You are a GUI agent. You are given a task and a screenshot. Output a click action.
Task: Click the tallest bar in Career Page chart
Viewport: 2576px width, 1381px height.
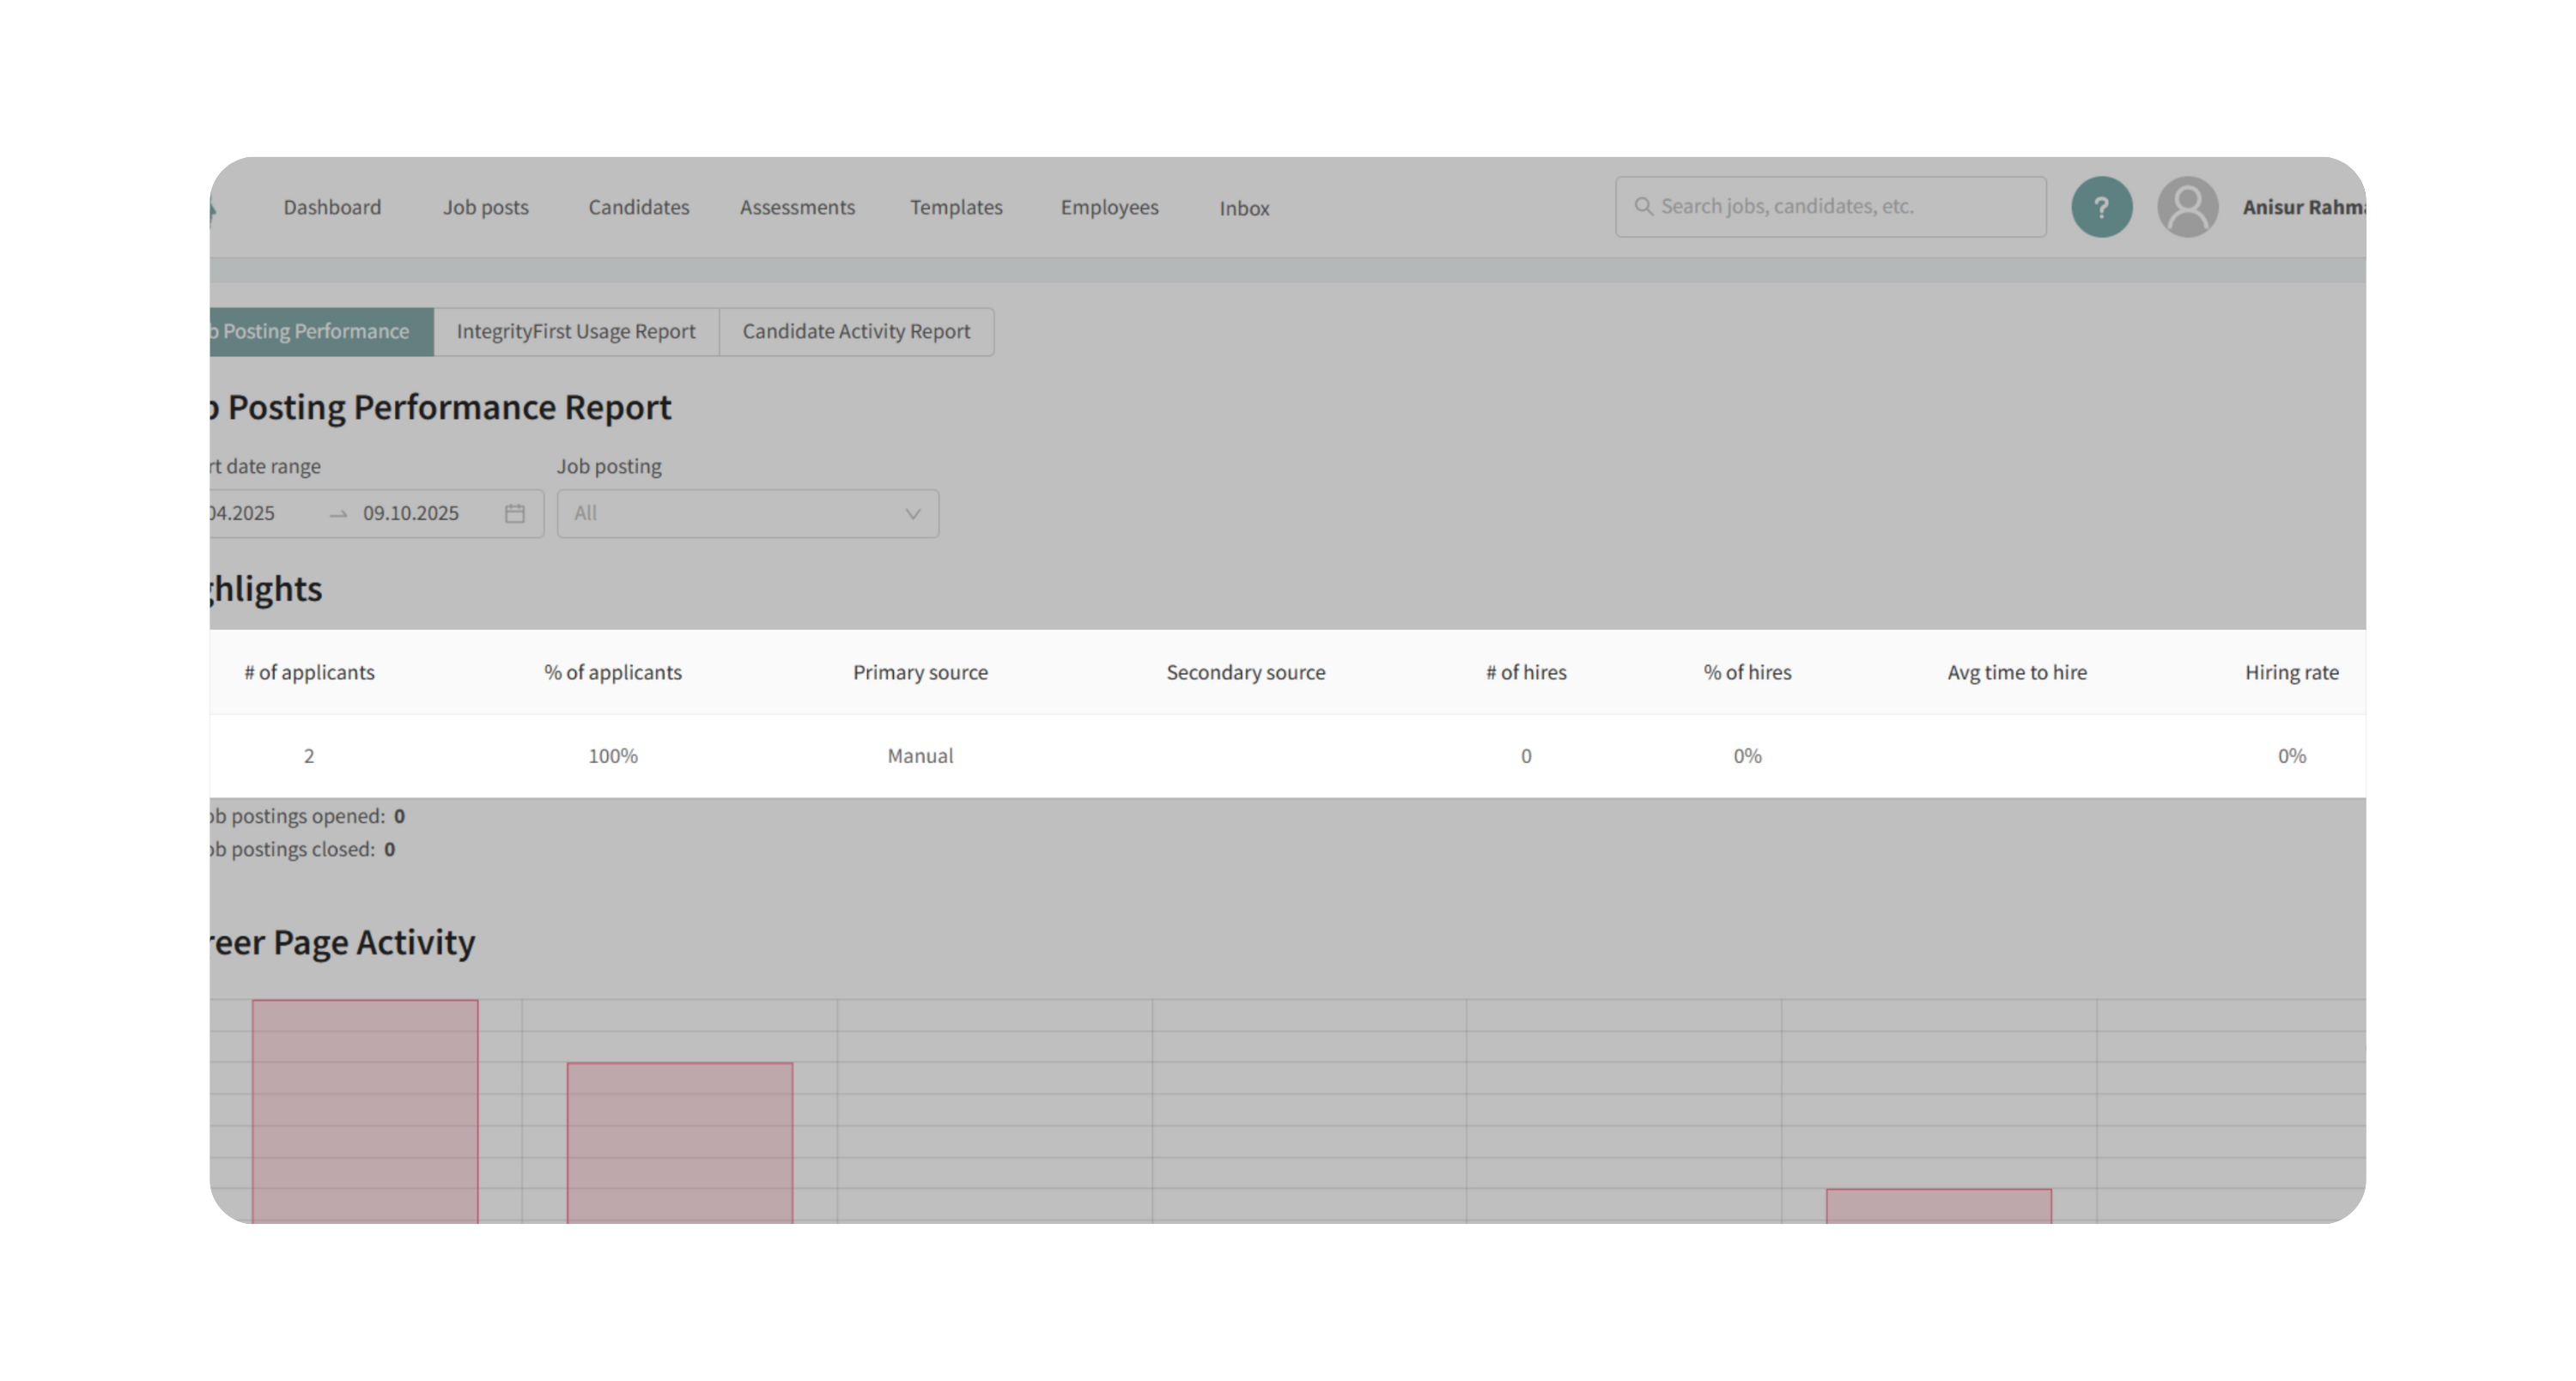coord(365,1109)
